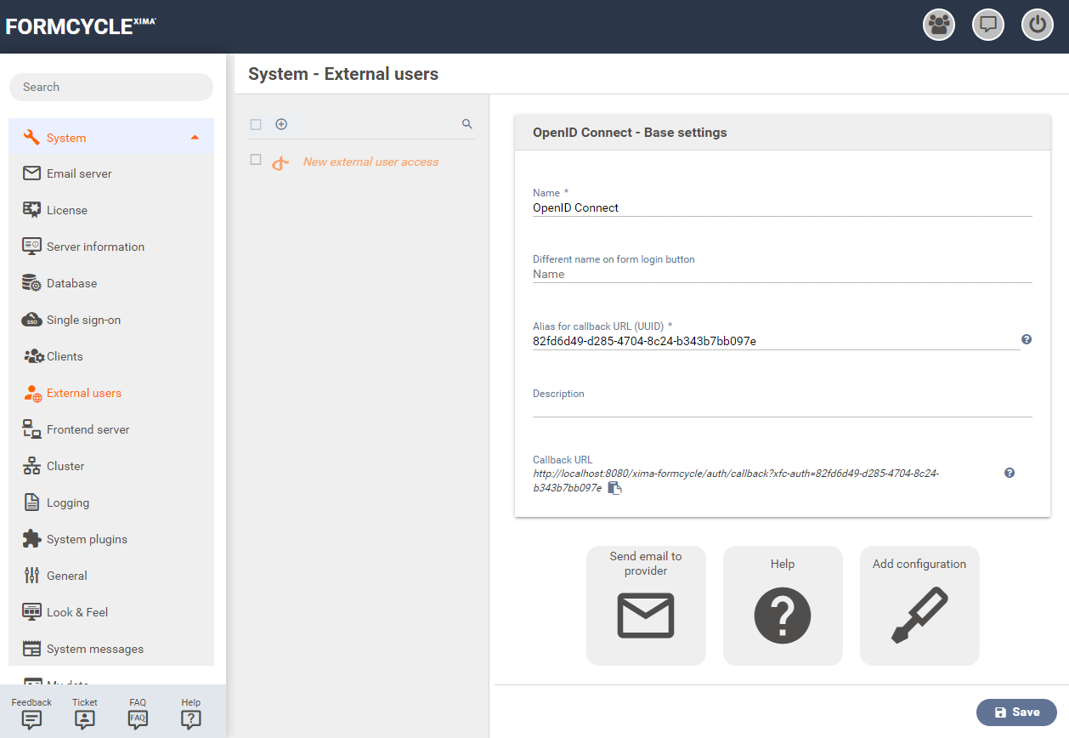The width and height of the screenshot is (1069, 738).
Task: Open System plugins in sidebar
Action: [87, 539]
